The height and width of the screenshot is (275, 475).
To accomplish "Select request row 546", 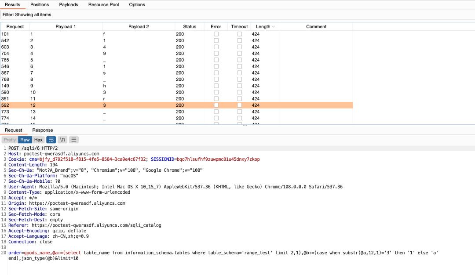I will pyautogui.click(x=177, y=66).
